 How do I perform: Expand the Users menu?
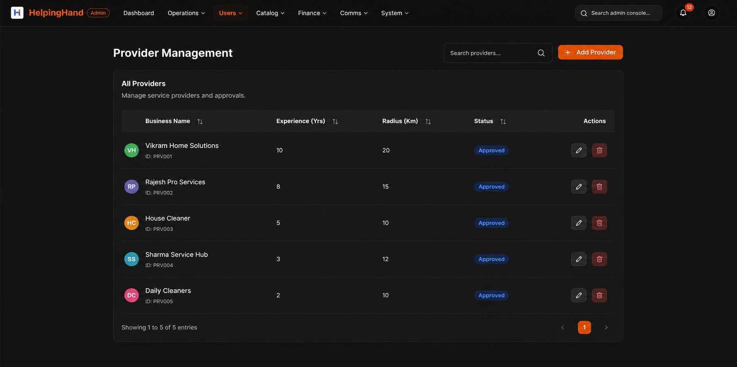[x=230, y=13]
